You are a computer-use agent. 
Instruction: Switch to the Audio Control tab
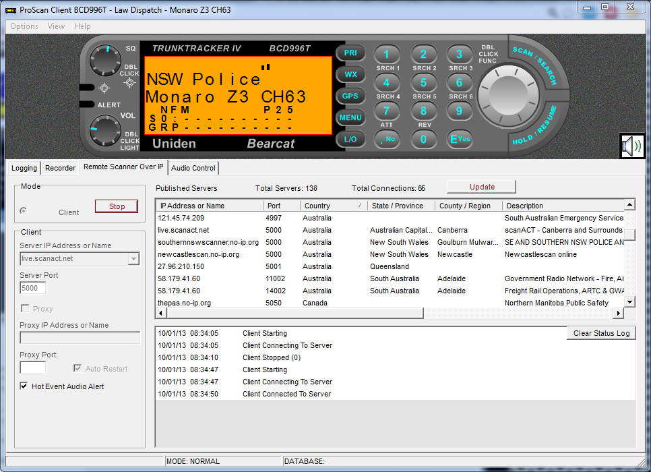(x=193, y=168)
